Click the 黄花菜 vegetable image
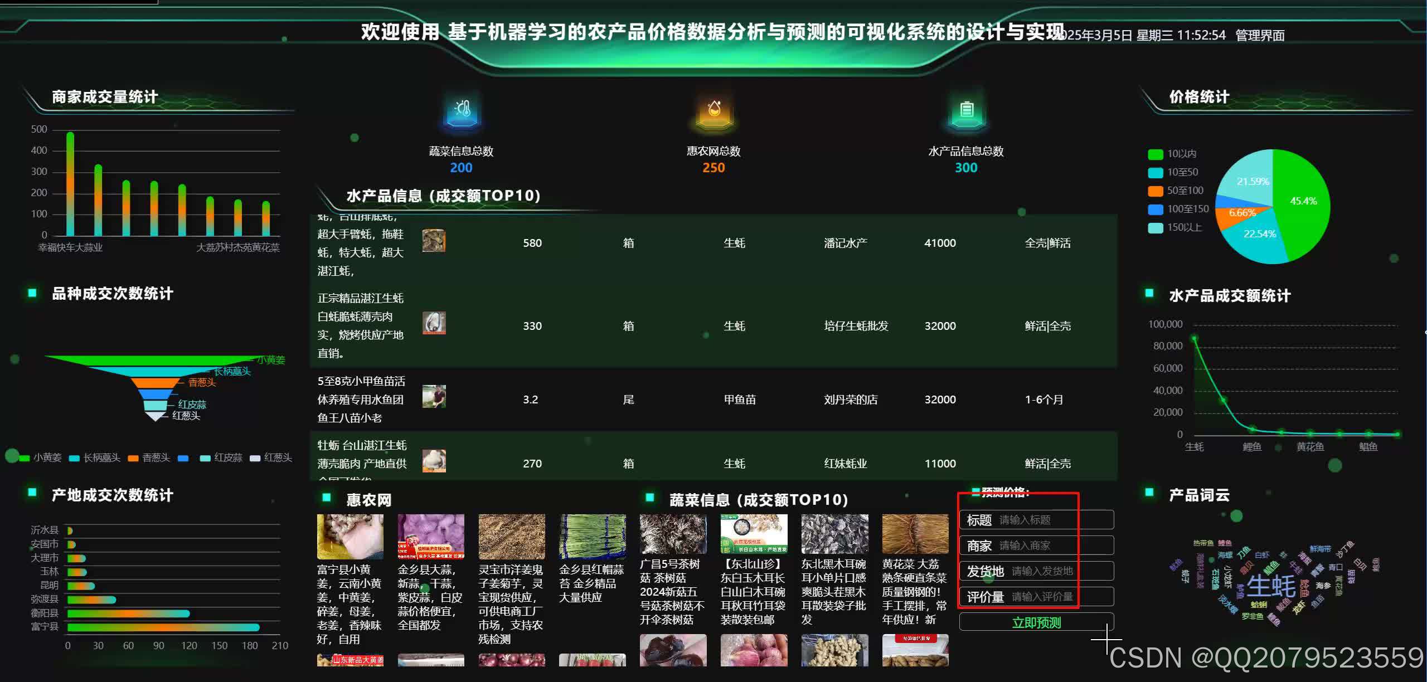 915,534
